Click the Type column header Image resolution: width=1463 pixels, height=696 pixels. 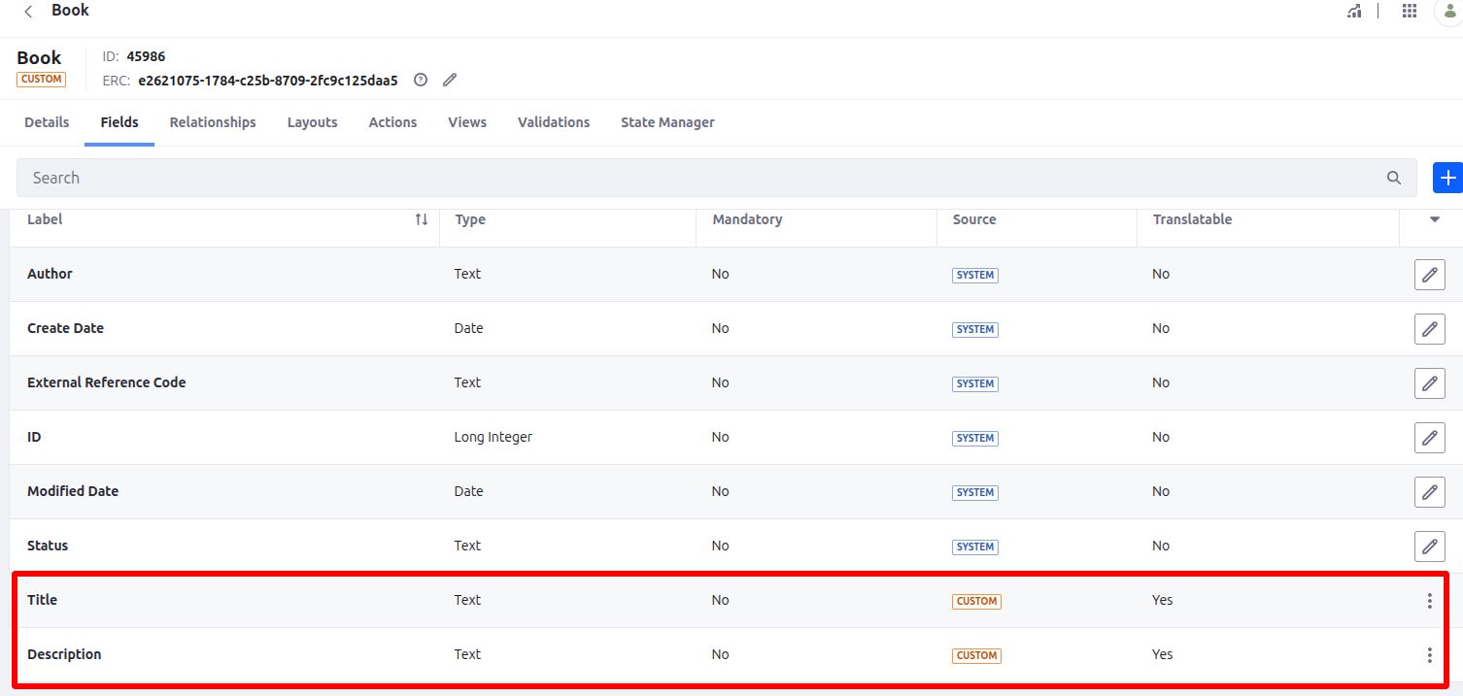[470, 219]
